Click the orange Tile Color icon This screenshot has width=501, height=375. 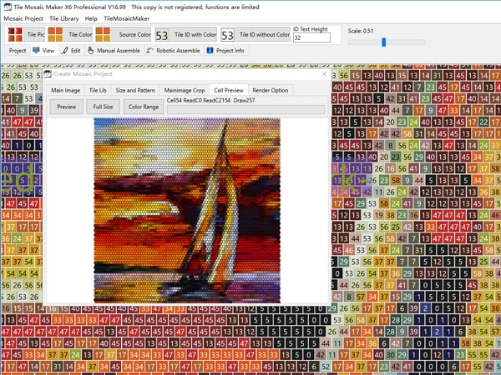click(55, 34)
